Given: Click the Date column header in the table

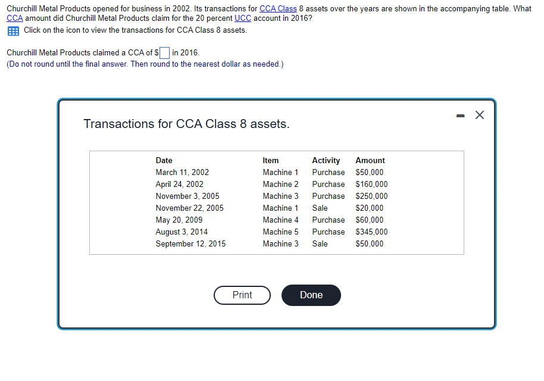Looking at the screenshot, I should 163,160.
